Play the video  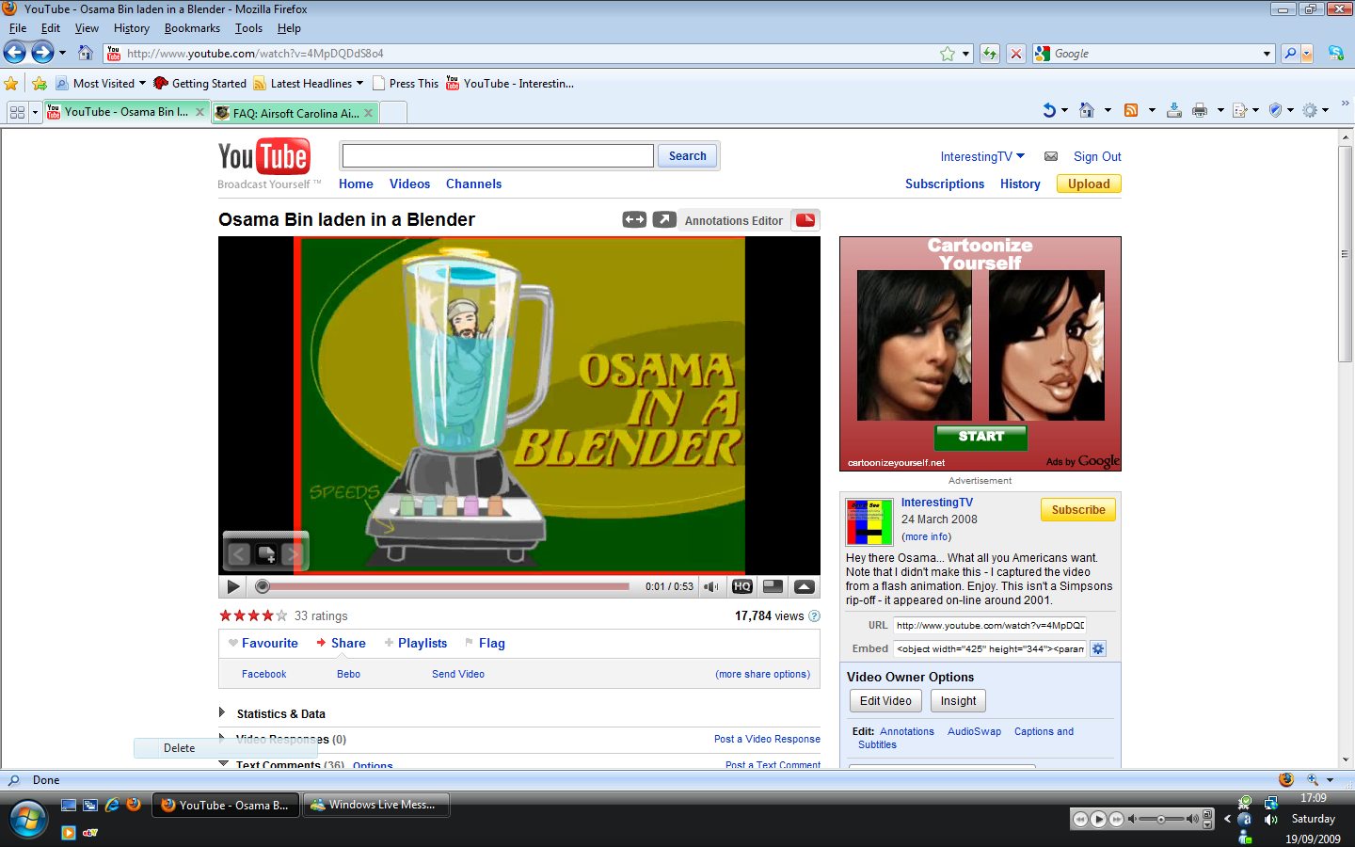[232, 586]
